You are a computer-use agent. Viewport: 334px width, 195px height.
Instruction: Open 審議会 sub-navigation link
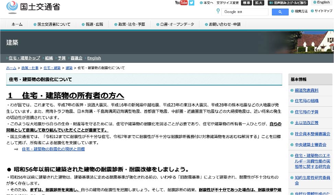pyautogui.click(x=77, y=58)
